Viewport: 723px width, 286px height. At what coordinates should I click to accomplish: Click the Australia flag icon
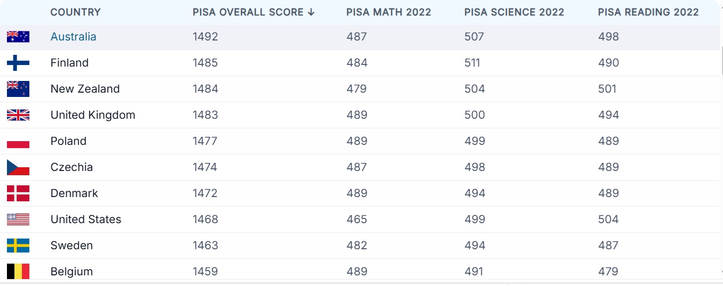pyautogui.click(x=18, y=37)
